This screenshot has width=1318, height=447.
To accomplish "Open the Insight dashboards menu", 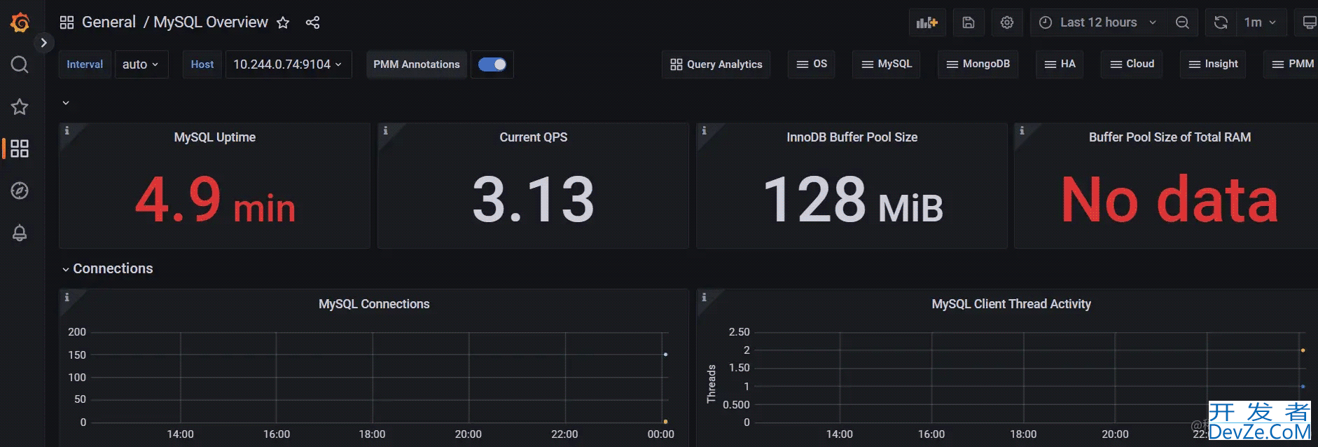I will tap(1213, 64).
